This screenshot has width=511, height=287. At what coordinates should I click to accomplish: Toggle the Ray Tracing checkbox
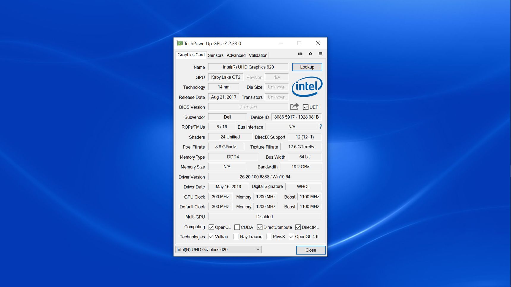click(x=236, y=237)
